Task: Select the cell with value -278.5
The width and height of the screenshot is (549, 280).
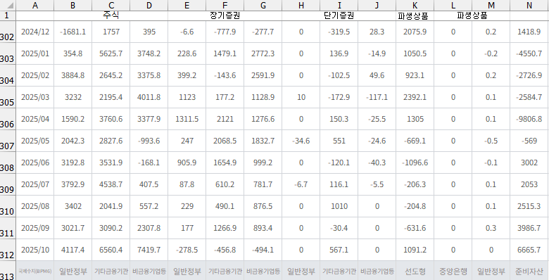Action: pos(187,250)
